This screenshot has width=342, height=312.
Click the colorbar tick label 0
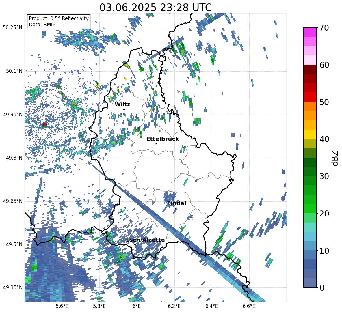pos(322,287)
